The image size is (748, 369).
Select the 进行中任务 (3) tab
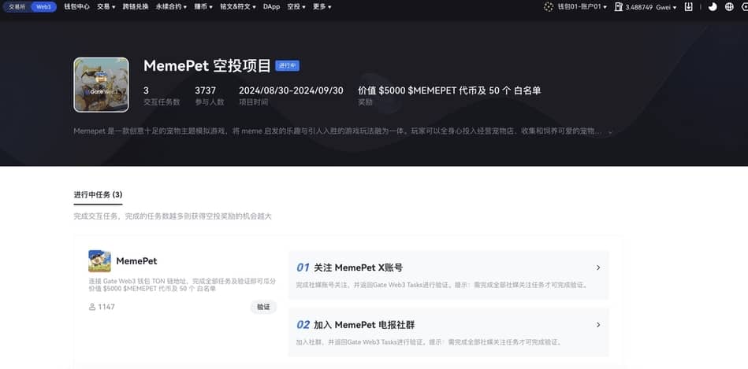click(98, 195)
